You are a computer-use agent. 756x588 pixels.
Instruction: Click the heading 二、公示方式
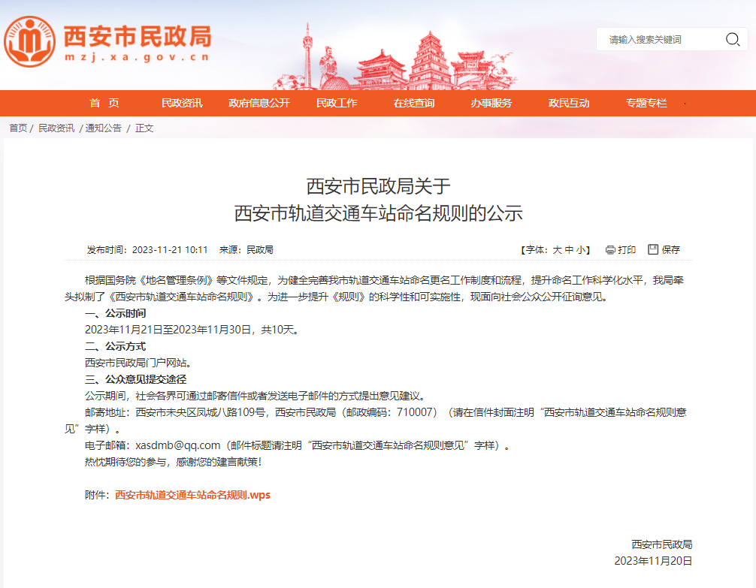pyautogui.click(x=115, y=346)
